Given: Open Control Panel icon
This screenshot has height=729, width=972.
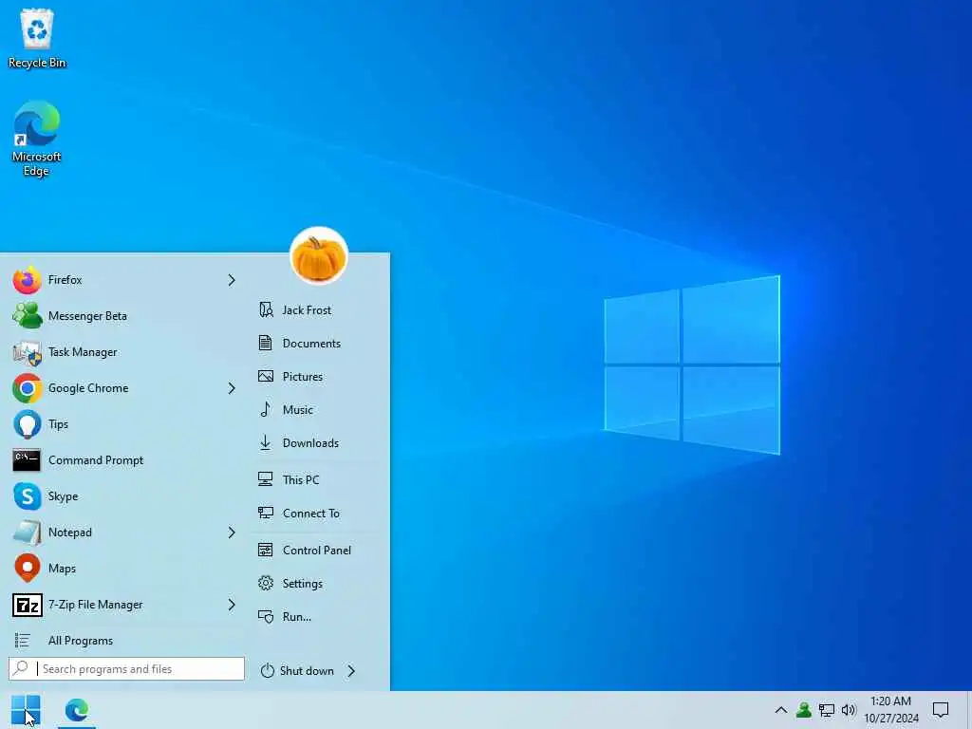Looking at the screenshot, I should tap(266, 550).
